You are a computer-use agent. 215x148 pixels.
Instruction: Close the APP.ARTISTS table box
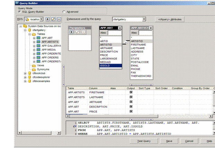(151, 28)
